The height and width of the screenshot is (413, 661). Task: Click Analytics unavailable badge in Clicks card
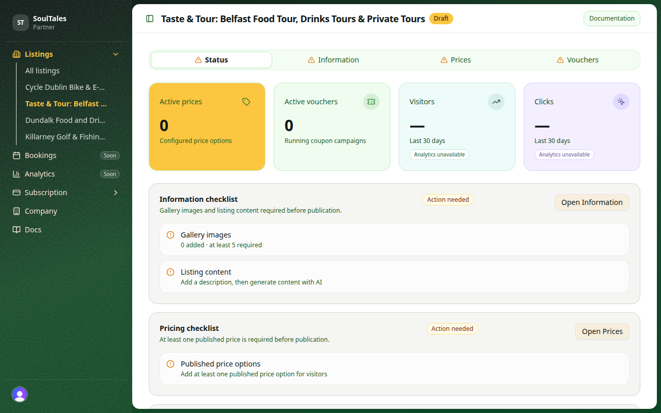point(564,155)
